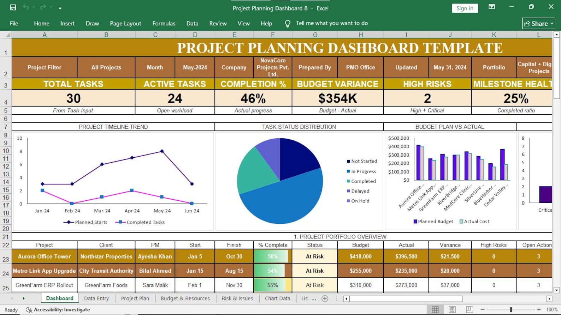Click the Not Started legend swatch

point(348,161)
